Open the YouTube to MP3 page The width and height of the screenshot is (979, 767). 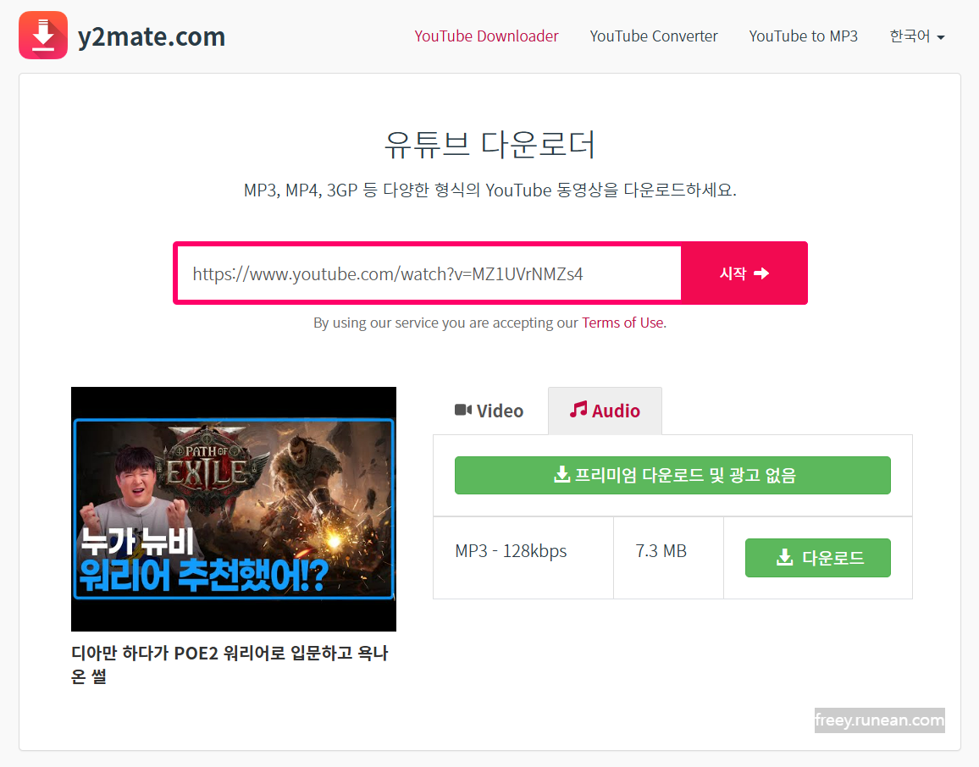tap(803, 36)
